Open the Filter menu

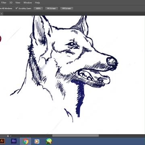tap(4, 2)
